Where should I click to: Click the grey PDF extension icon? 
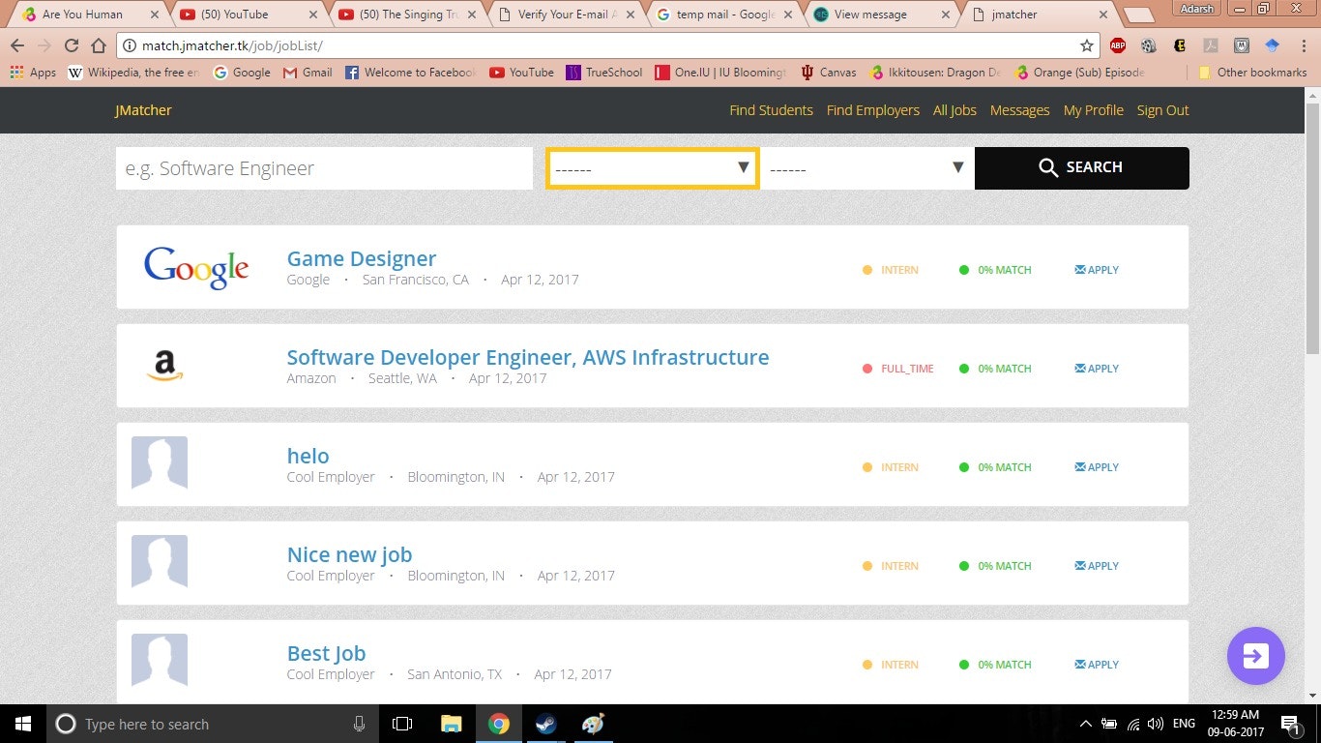(1210, 45)
